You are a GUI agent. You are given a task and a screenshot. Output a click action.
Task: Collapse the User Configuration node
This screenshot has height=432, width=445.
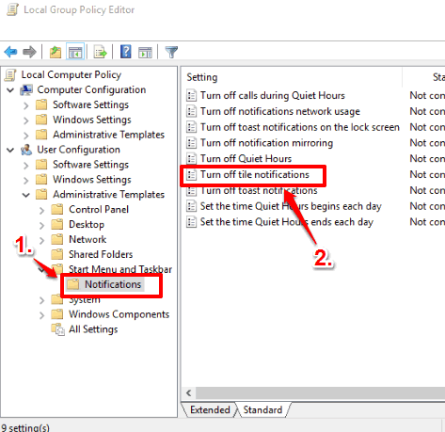pyautogui.click(x=10, y=150)
